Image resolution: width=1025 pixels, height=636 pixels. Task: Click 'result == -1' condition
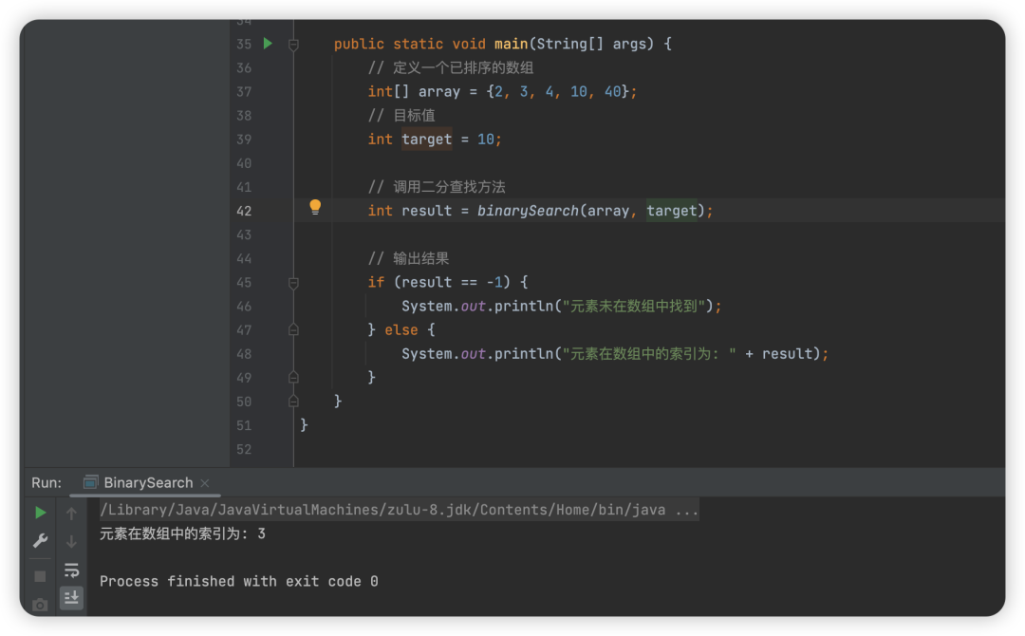(x=452, y=282)
